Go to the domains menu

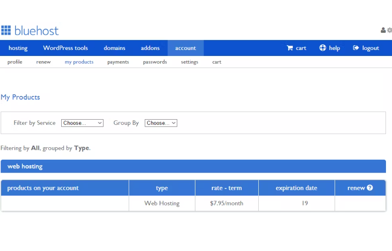pos(115,48)
